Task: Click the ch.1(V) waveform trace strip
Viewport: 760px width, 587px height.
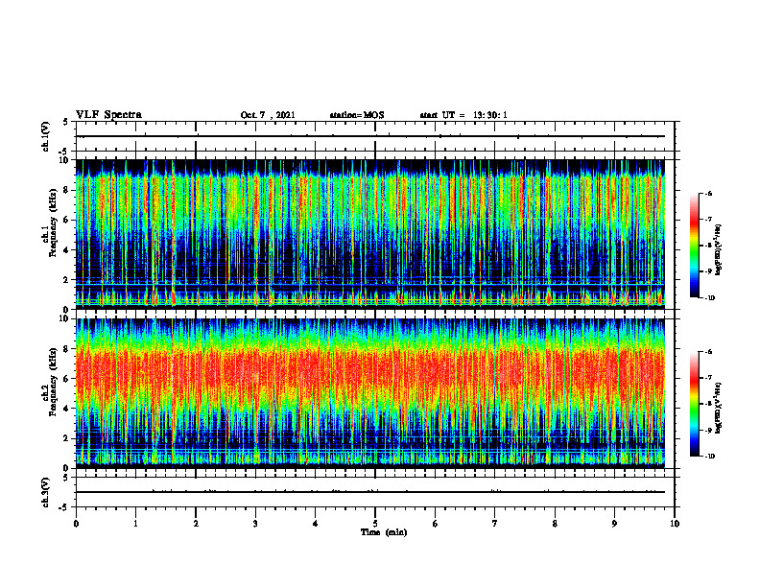Action: [x=370, y=136]
